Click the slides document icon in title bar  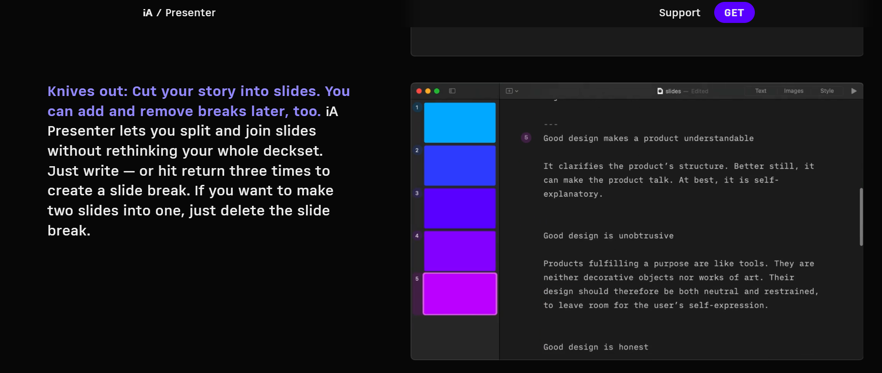pos(660,91)
